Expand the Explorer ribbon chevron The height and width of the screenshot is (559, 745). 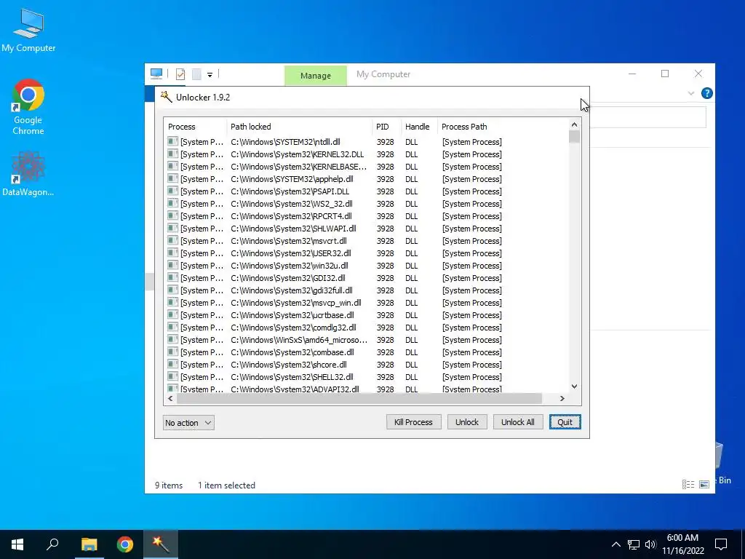coord(691,94)
